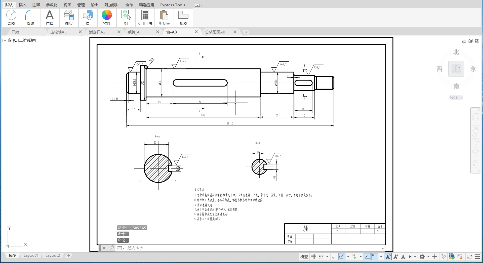Click the customize wrench icon in the command line
The width and height of the screenshot is (483, 263).
coord(111,248)
